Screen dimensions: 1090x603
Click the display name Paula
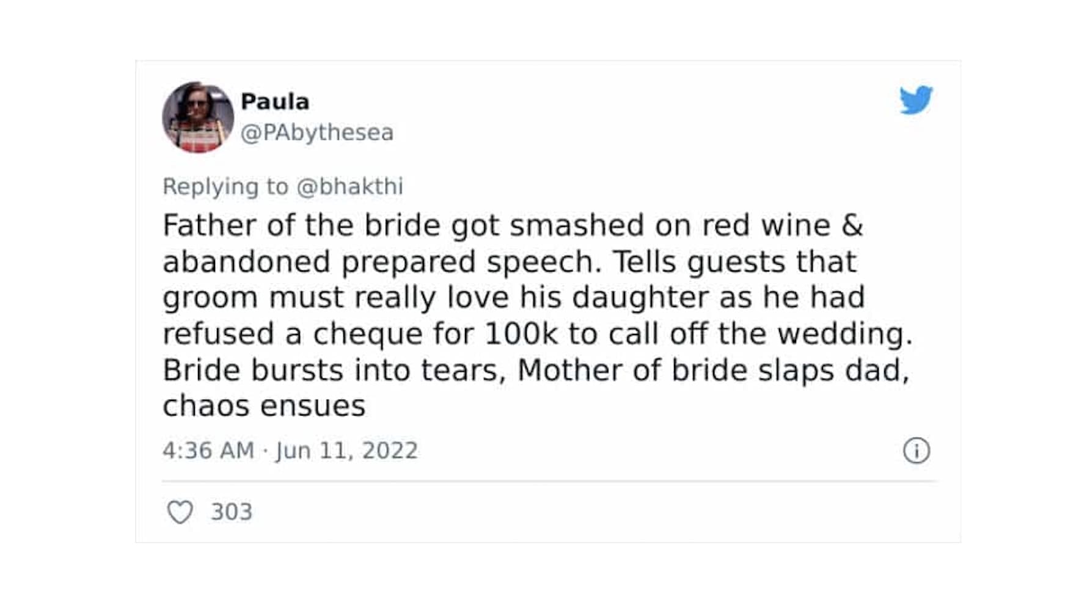click(275, 101)
